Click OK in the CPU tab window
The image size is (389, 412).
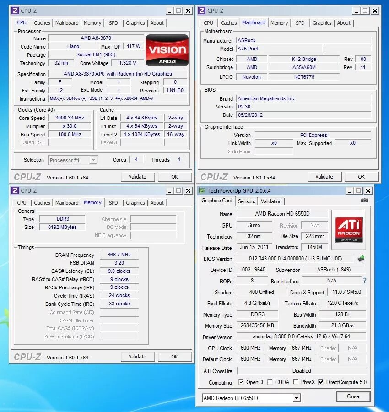175,177
